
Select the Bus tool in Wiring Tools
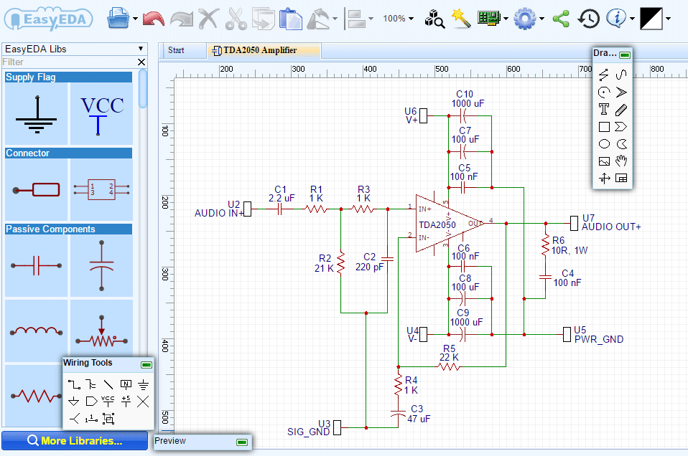point(90,384)
